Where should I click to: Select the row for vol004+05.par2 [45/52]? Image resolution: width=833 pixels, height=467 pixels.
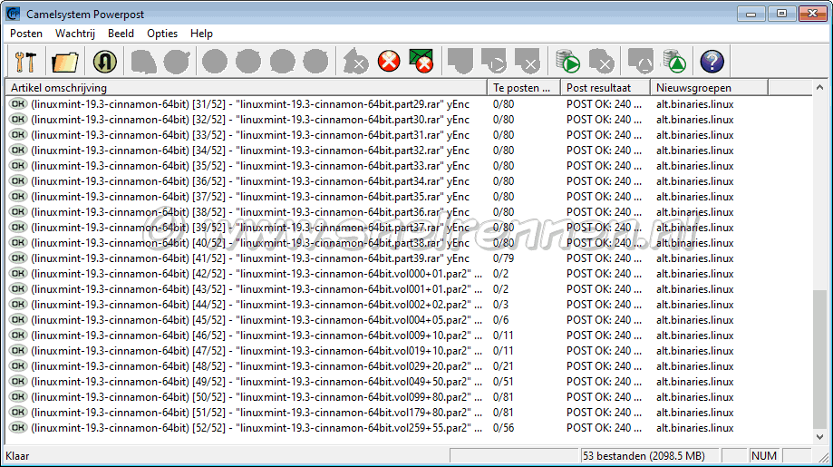point(409,319)
